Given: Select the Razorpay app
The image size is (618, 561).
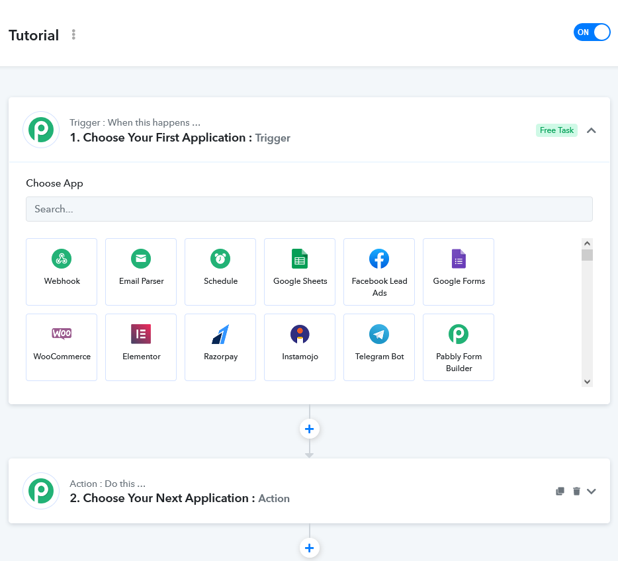Looking at the screenshot, I should point(220,347).
